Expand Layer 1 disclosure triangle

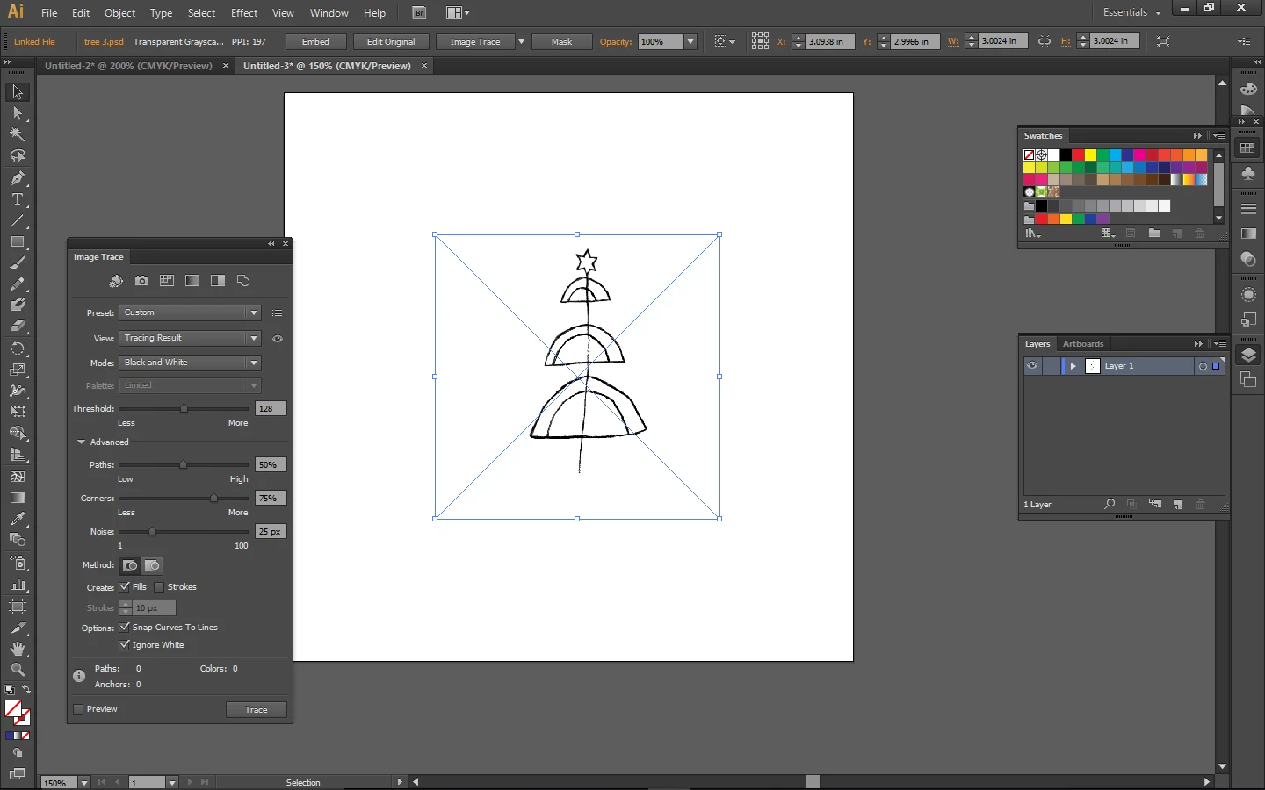point(1073,366)
